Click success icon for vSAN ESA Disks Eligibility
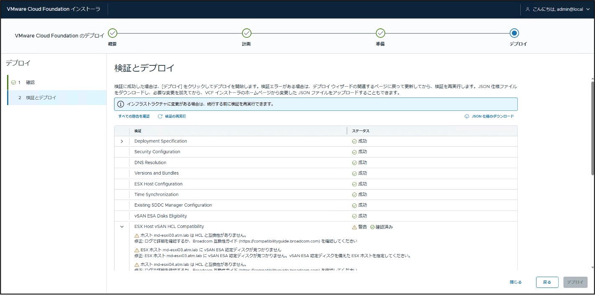Screen dimensions: 595x295 pos(354,216)
